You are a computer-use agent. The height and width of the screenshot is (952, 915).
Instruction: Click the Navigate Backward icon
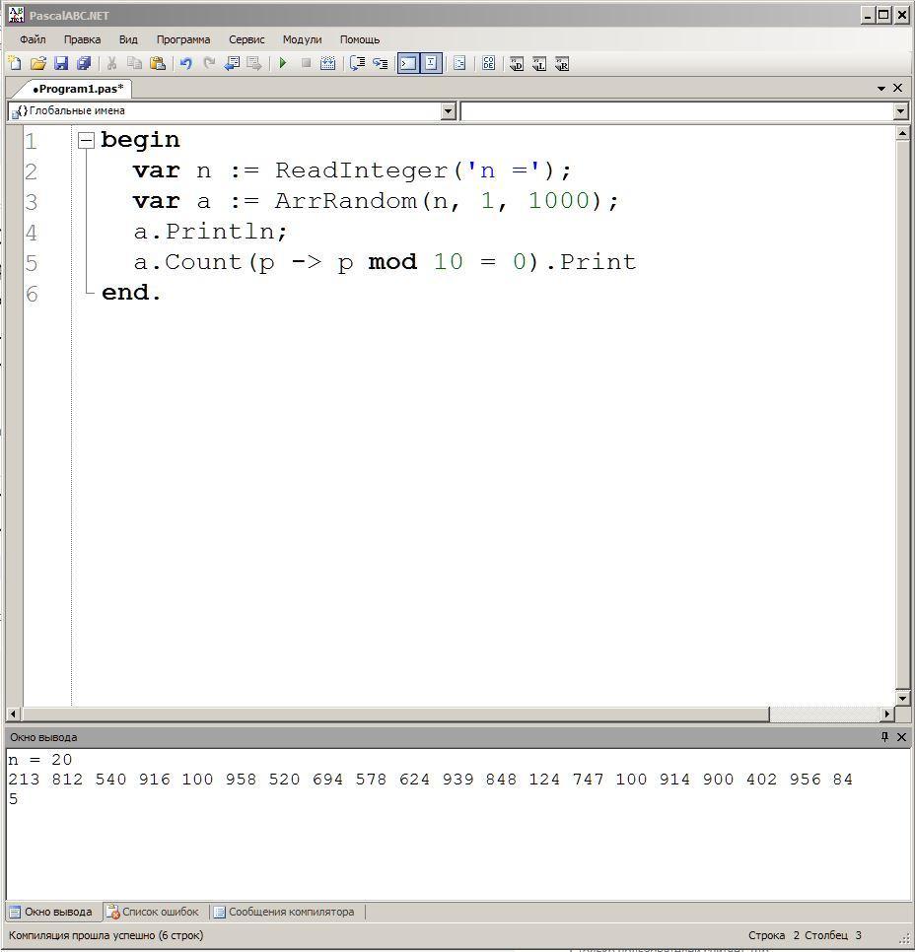coord(232,63)
